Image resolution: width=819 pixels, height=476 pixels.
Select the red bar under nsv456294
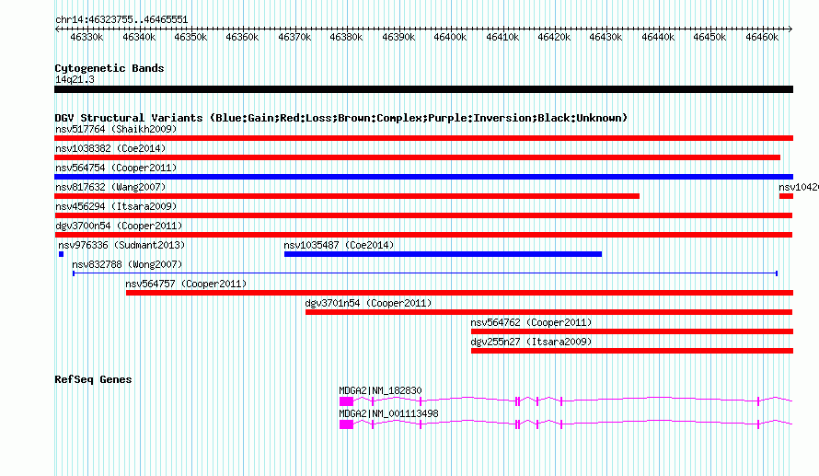(x=423, y=215)
